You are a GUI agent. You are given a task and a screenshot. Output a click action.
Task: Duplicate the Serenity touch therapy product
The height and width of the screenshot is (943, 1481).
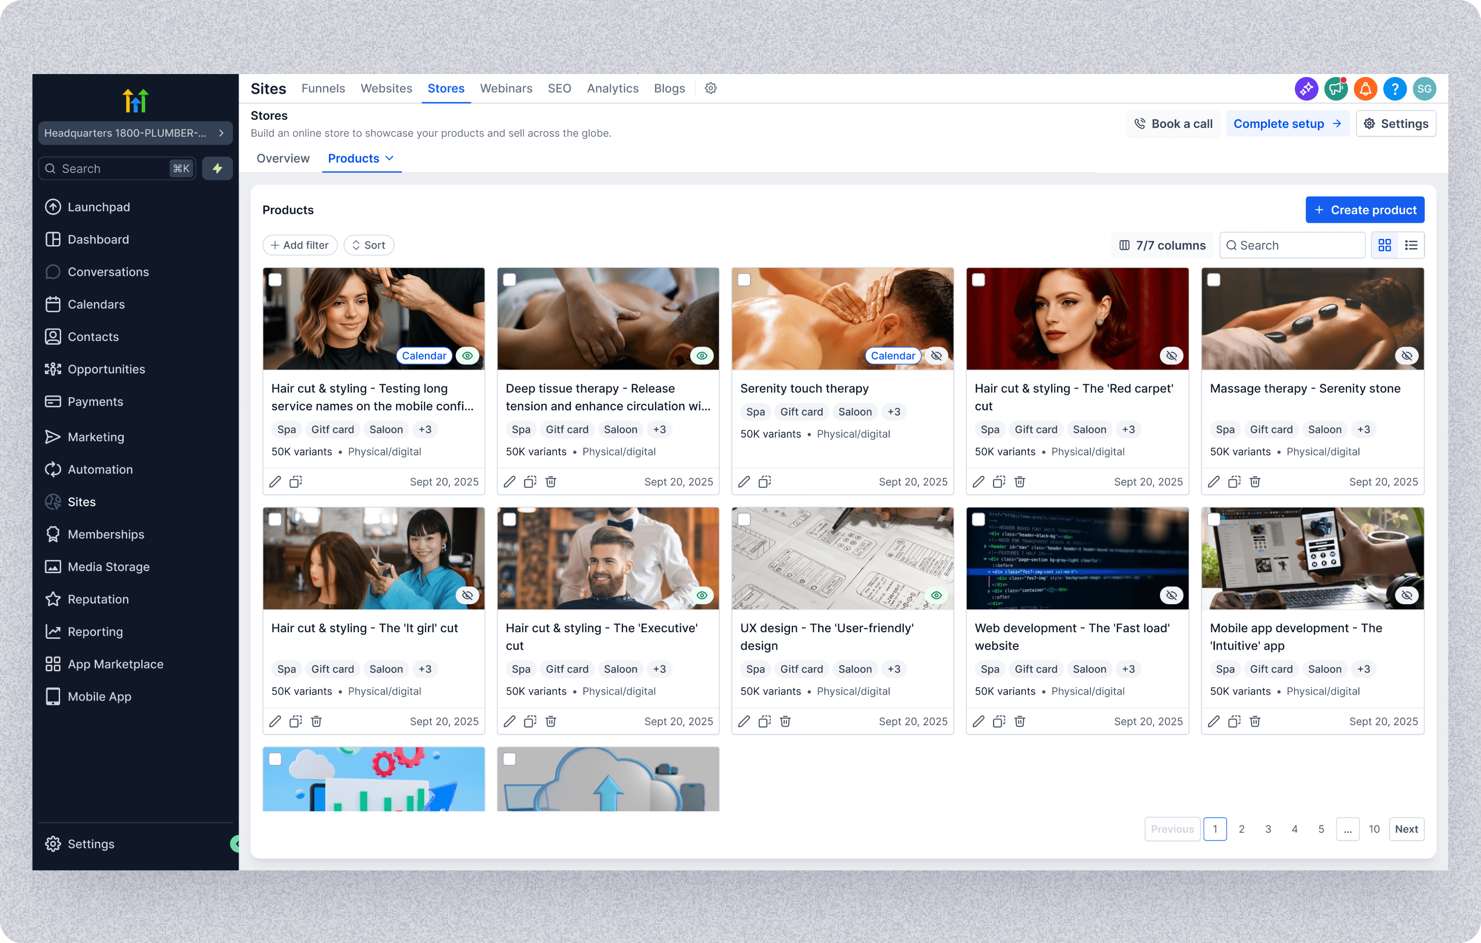[765, 482]
